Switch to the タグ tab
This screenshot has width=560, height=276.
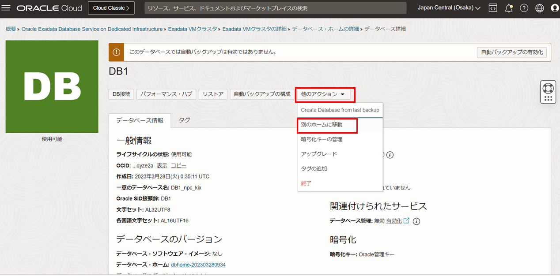click(184, 120)
